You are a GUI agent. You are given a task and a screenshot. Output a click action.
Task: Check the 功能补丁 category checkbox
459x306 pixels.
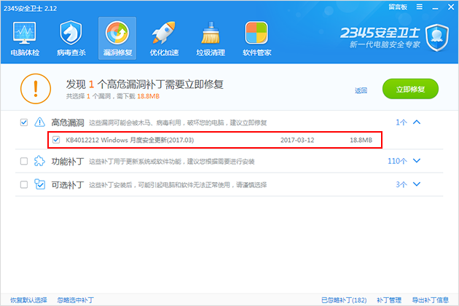click(24, 161)
